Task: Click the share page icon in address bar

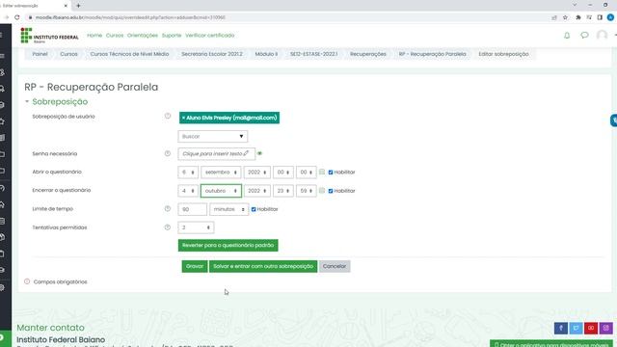Action: point(554,17)
